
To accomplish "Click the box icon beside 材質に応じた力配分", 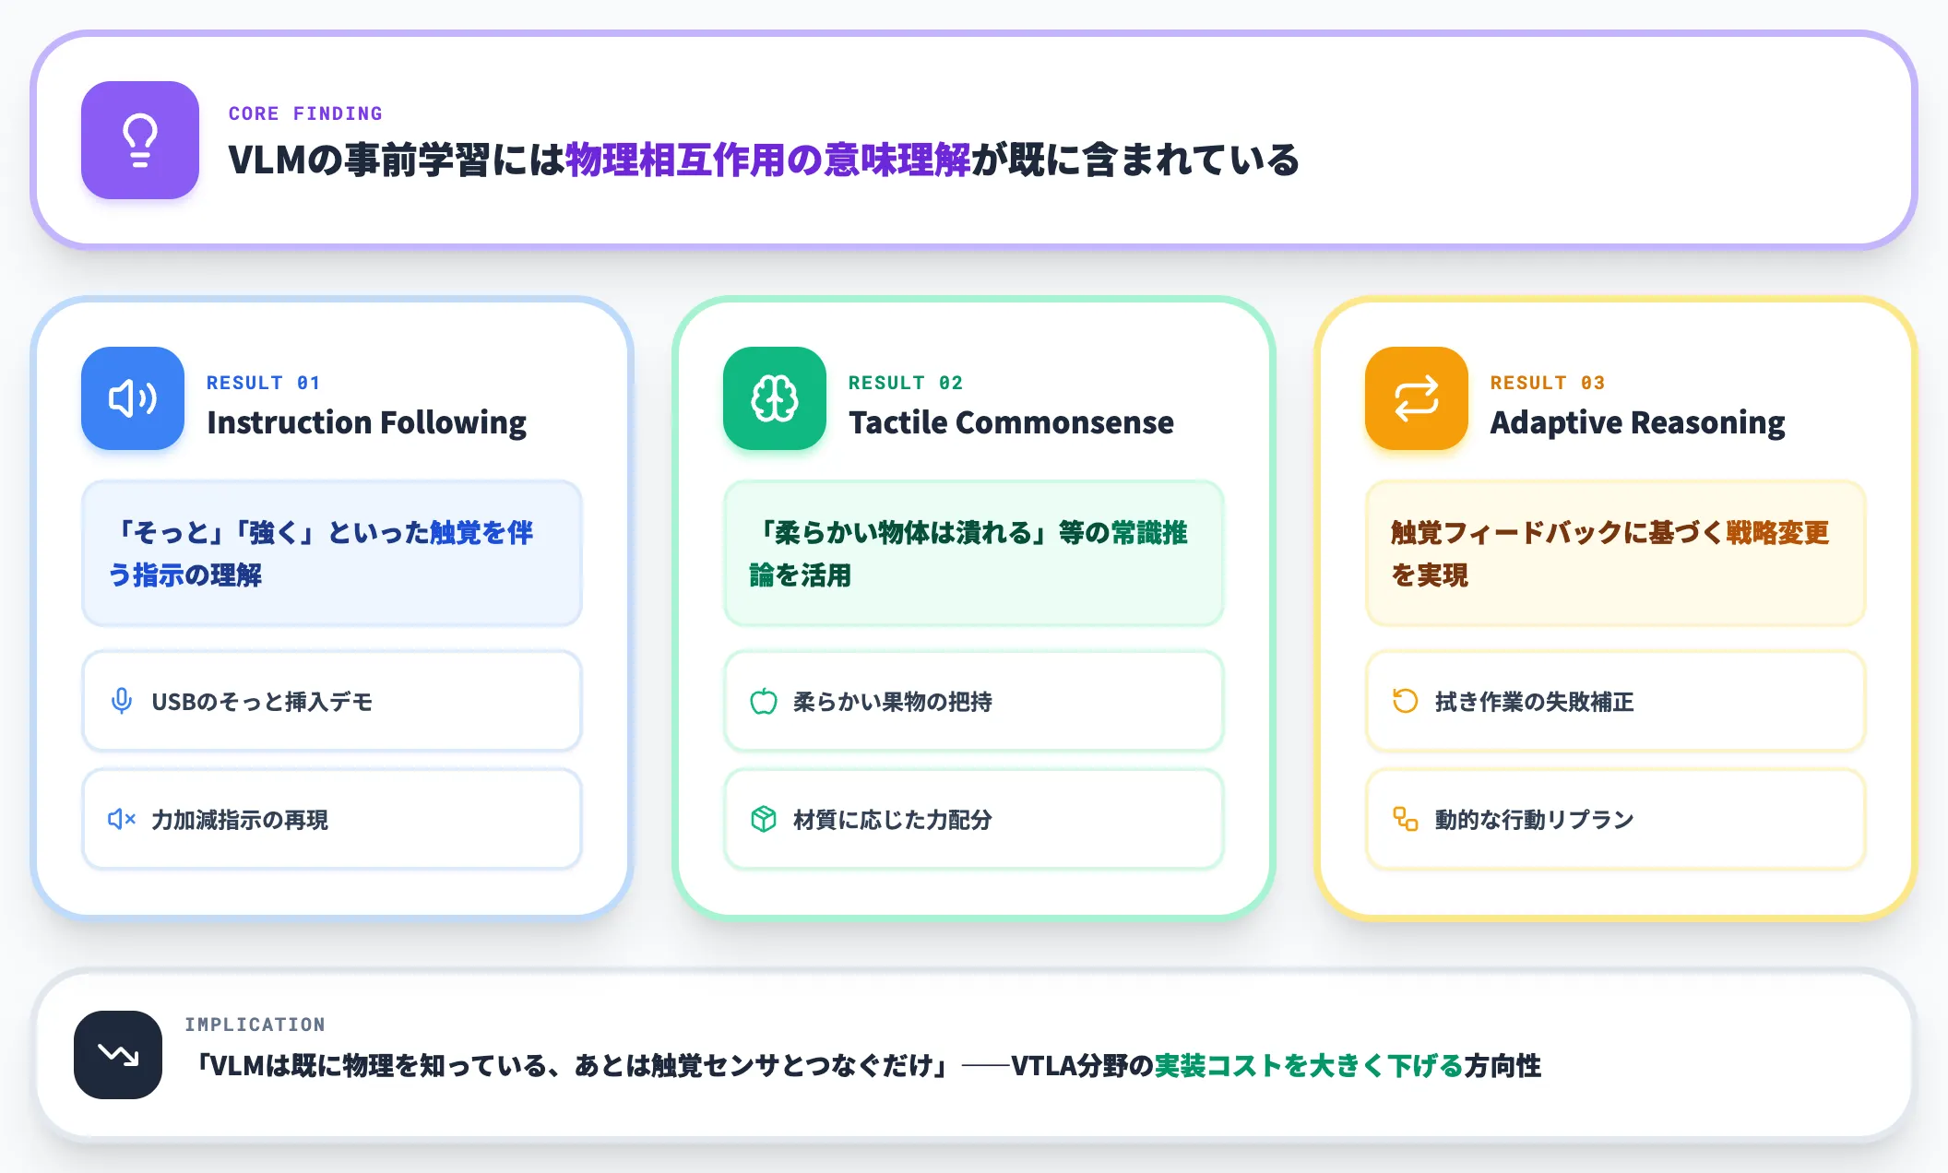I will tap(764, 819).
